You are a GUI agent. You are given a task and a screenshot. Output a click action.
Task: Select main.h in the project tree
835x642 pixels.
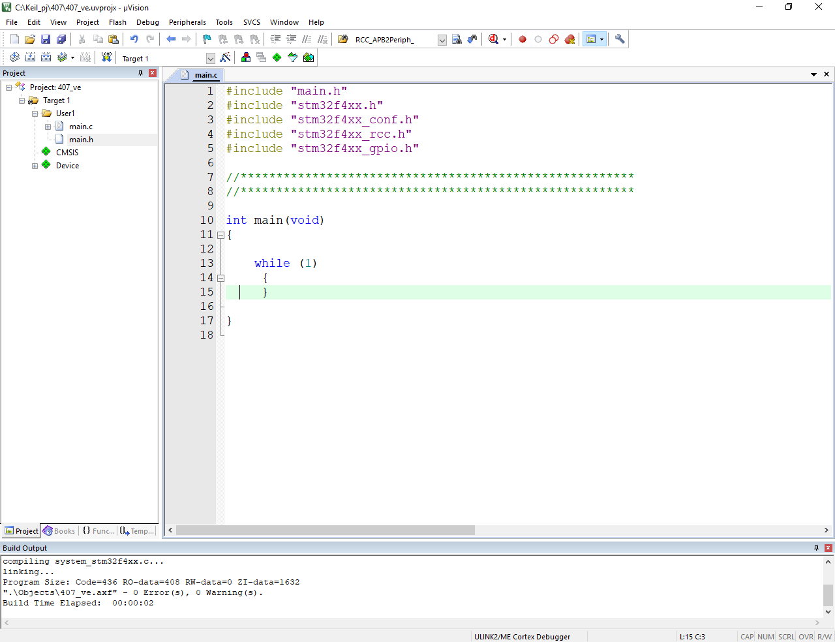click(x=81, y=140)
